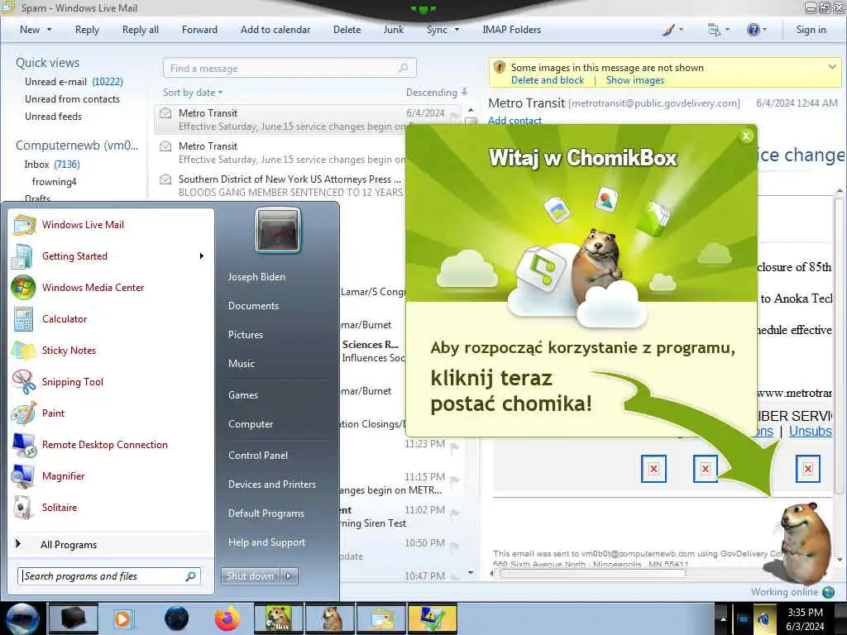This screenshot has width=847, height=635.
Task: Open Getting Started in Start menu
Action: click(74, 256)
